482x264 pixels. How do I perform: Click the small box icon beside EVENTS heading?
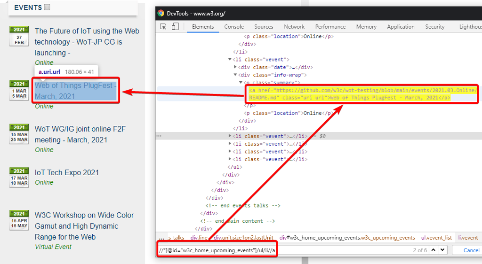tap(47, 7)
